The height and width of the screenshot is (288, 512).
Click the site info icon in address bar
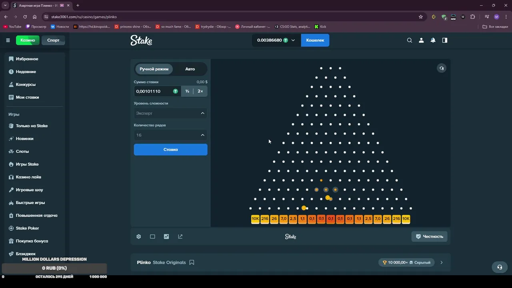coord(46,17)
